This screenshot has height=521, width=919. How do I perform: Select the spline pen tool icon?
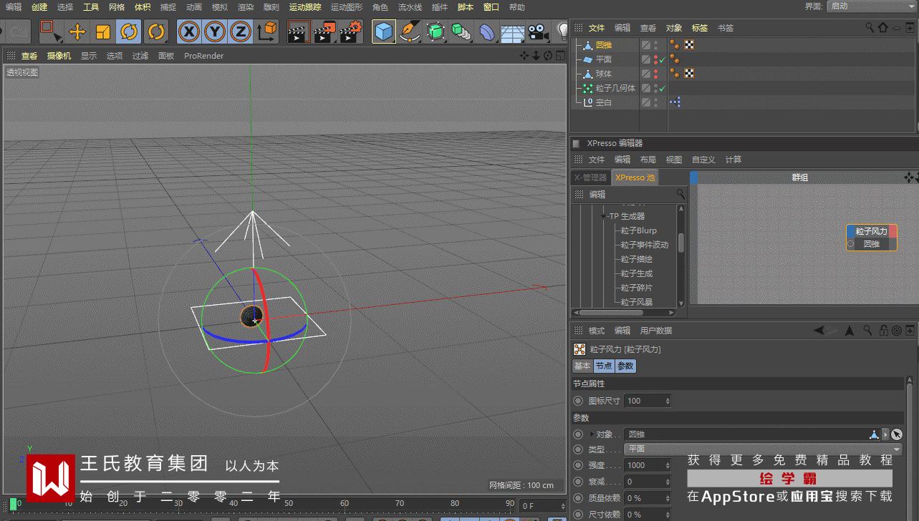click(x=409, y=31)
